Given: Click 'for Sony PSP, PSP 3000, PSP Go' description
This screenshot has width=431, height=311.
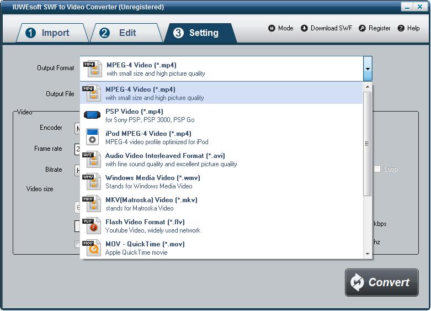Looking at the screenshot, I should tap(150, 120).
